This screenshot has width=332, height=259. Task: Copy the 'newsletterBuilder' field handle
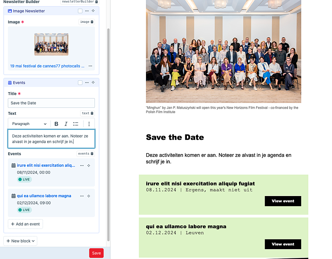tap(80, 2)
